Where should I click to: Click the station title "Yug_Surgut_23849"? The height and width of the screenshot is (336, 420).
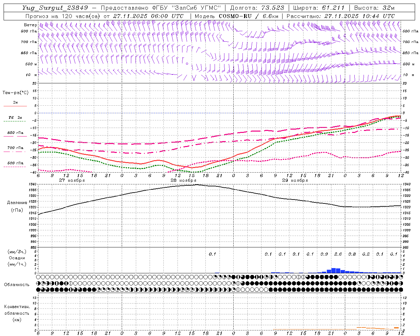pos(55,8)
